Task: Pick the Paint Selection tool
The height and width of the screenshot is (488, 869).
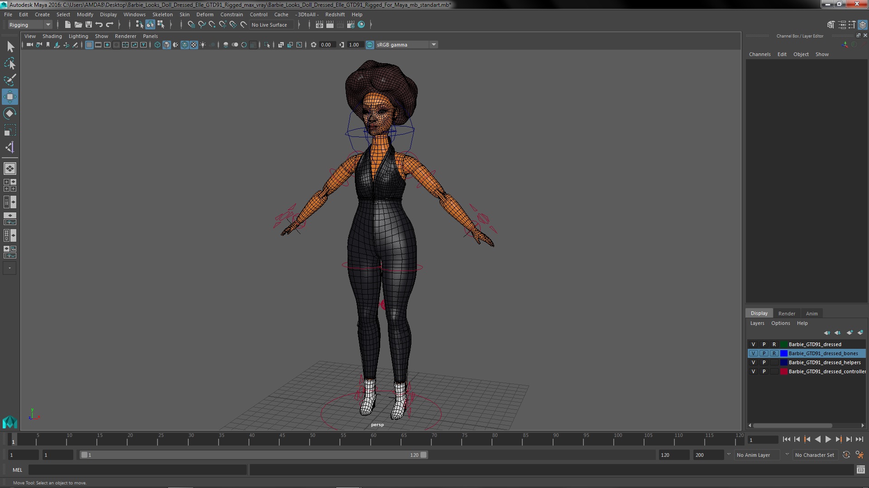Action: (x=10, y=80)
